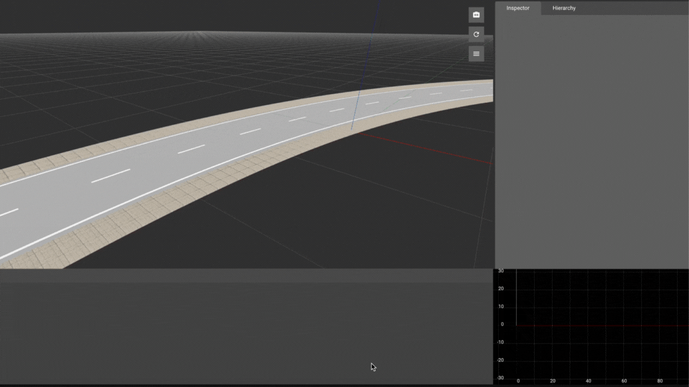The height and width of the screenshot is (387, 689).
Task: Click the camera view switch icon
Action: pos(476,15)
